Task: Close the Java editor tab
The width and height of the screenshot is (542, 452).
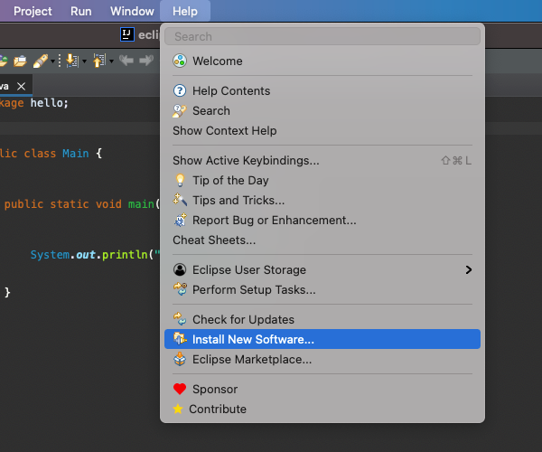Action: pyautogui.click(x=21, y=86)
